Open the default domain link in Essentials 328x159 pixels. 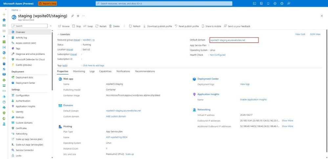pos(228,40)
